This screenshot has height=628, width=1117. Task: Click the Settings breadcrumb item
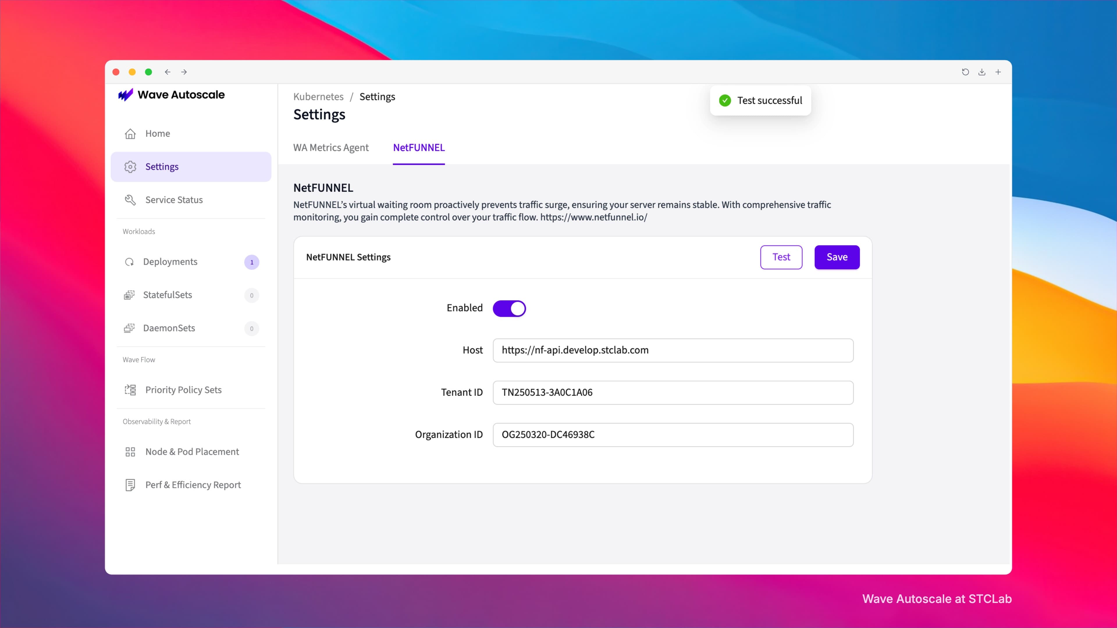click(x=377, y=97)
